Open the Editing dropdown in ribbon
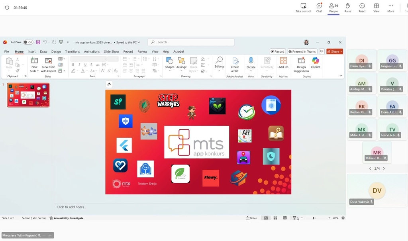408x241 pixels. coord(219,64)
